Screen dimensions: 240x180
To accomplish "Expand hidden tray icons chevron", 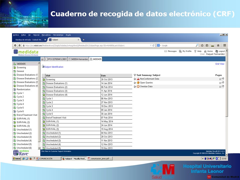I will pos(203,158).
